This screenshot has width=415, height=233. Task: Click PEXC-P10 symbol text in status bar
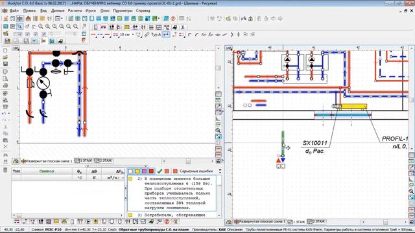(53, 230)
